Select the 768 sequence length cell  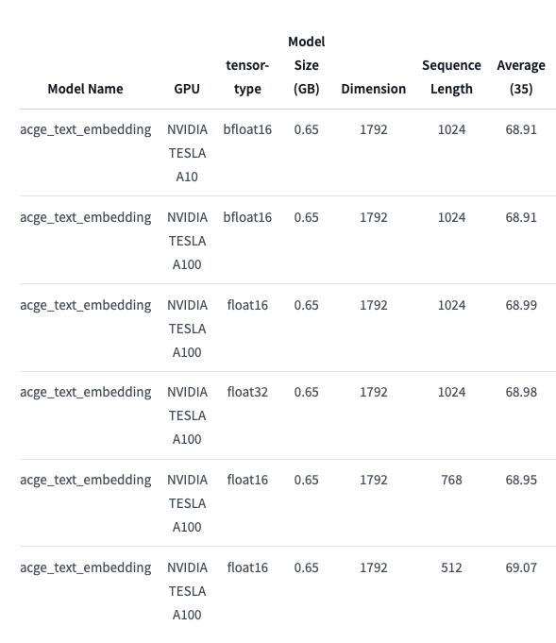[x=451, y=480]
